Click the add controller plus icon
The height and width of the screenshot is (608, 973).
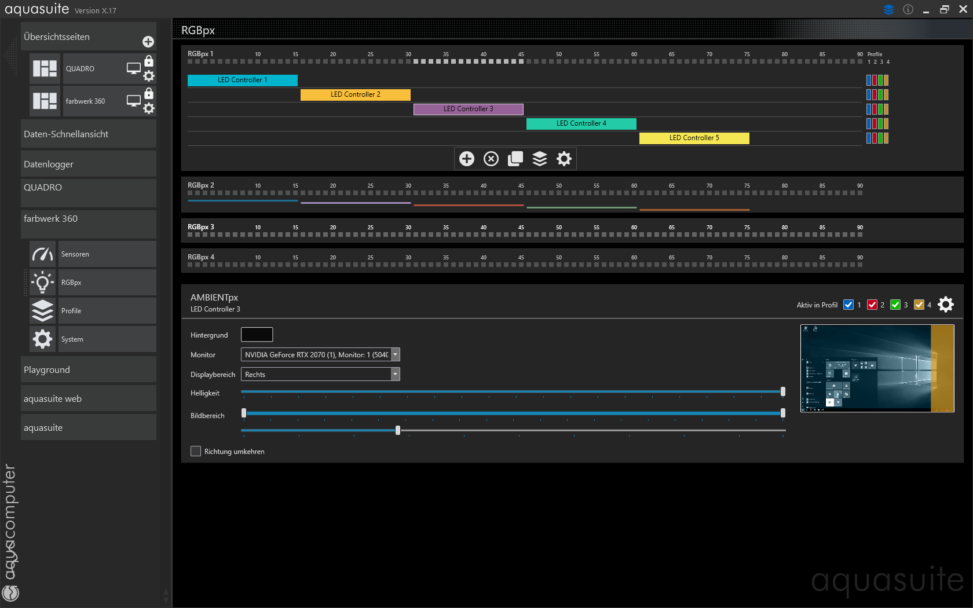[467, 159]
